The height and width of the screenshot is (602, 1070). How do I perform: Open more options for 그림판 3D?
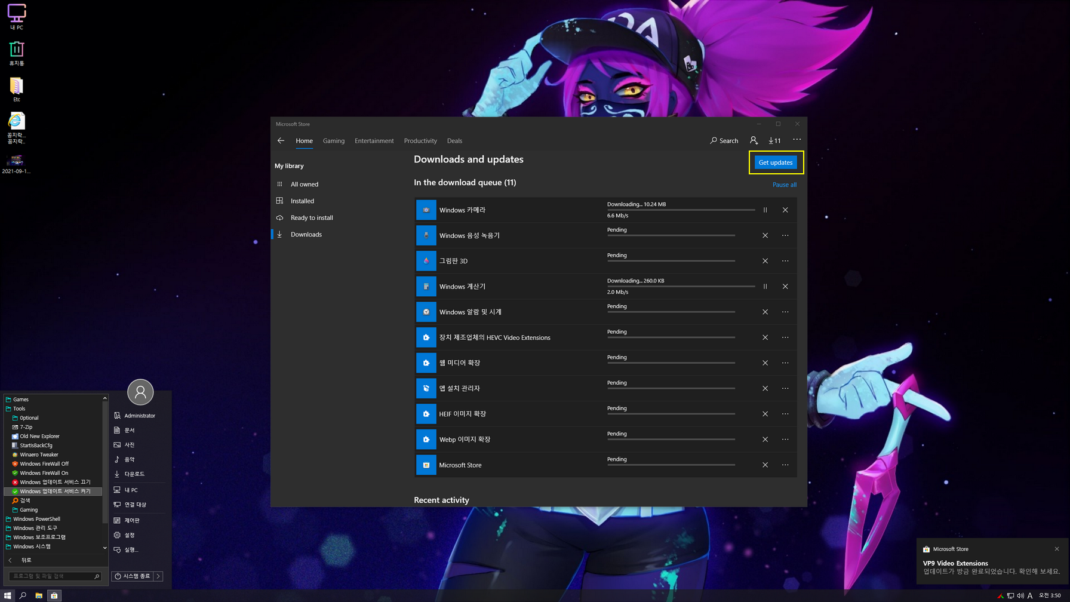pyautogui.click(x=785, y=261)
